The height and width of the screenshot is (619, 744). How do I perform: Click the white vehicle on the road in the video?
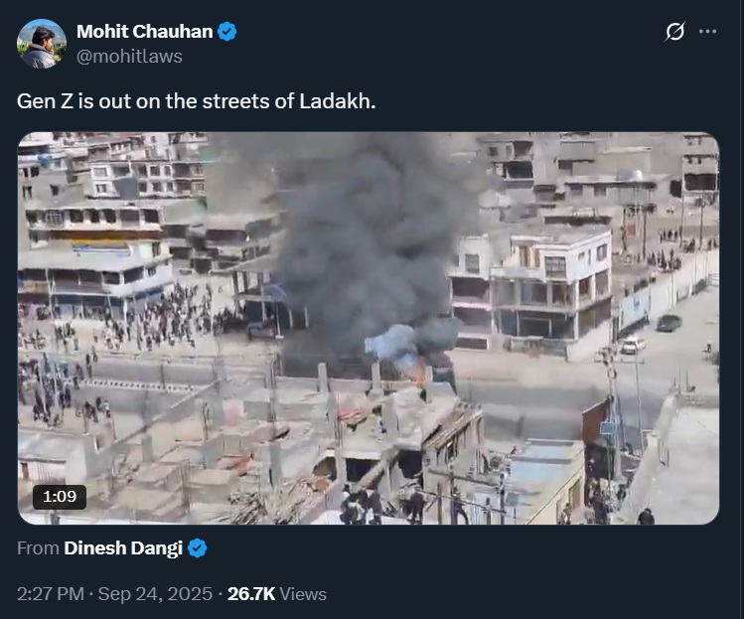632,345
